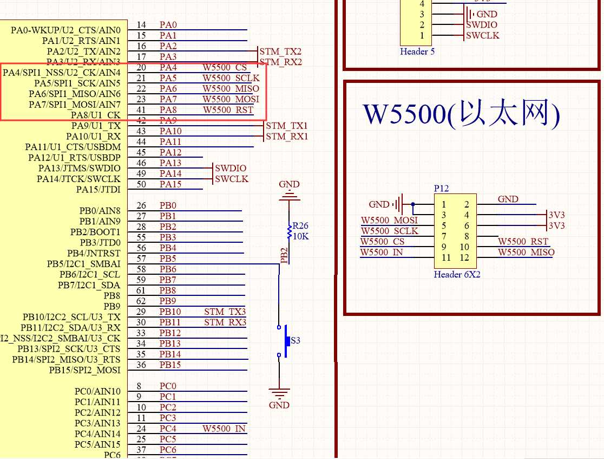This screenshot has height=459, width=604.
Task: Select the junction dot on P12 GND wire
Action: (x=413, y=204)
